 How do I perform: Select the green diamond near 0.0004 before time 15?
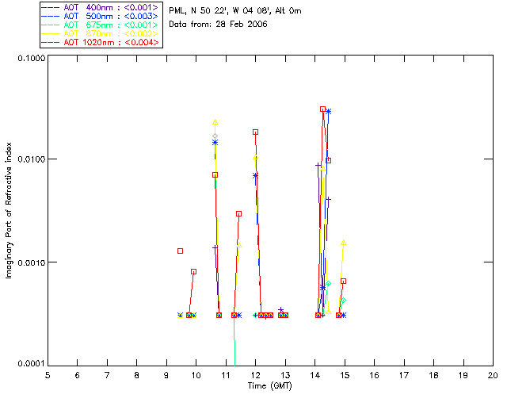point(343,301)
